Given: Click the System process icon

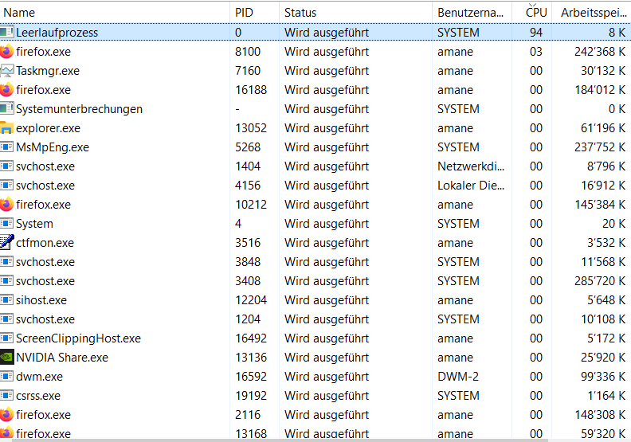Looking at the screenshot, I should pyautogui.click(x=7, y=223).
